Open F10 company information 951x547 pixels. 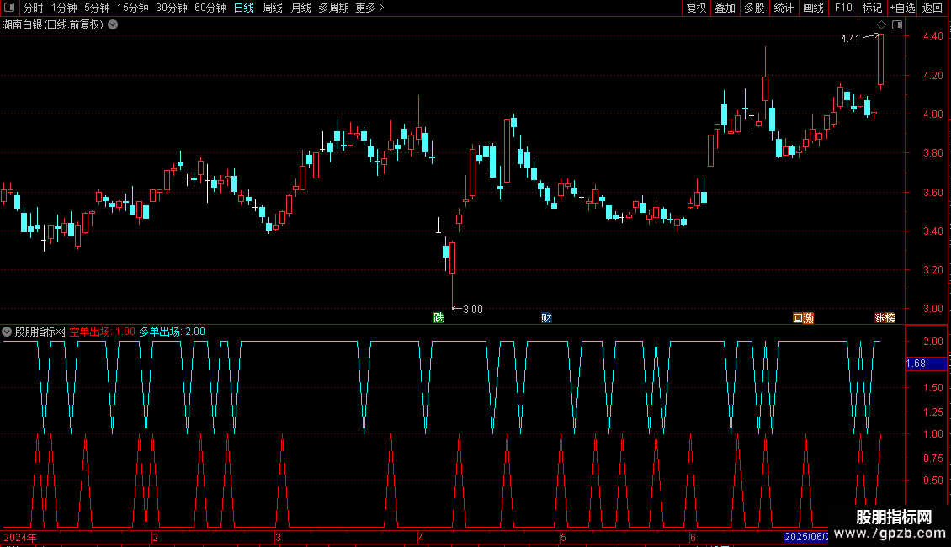[843, 8]
